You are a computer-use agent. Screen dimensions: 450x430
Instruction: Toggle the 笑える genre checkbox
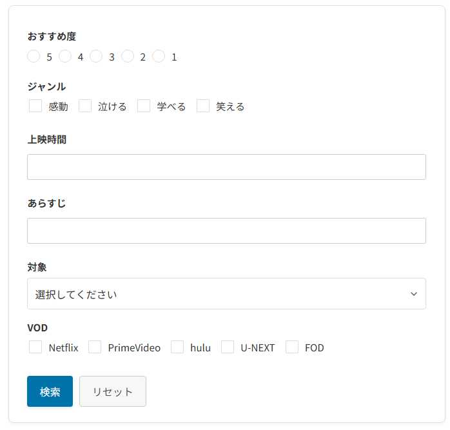pos(203,106)
